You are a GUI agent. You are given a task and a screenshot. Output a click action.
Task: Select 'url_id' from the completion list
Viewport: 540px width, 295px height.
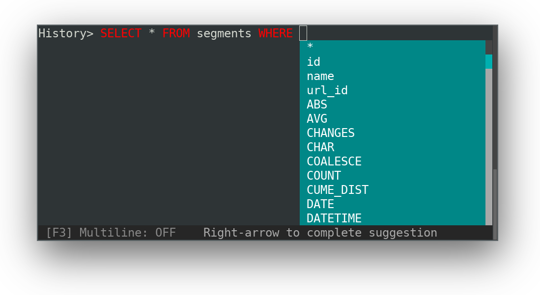pyautogui.click(x=392, y=90)
